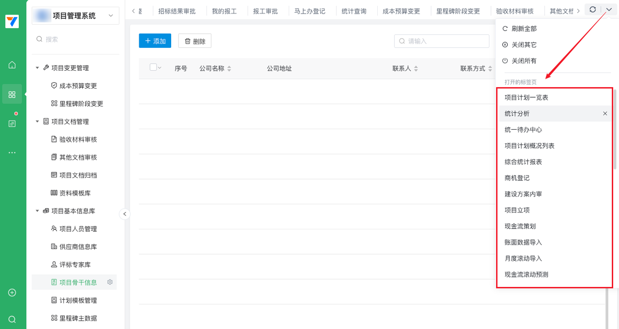This screenshot has height=329, width=619.
Task: Sort by 联系人 column arrows
Action: pos(416,69)
